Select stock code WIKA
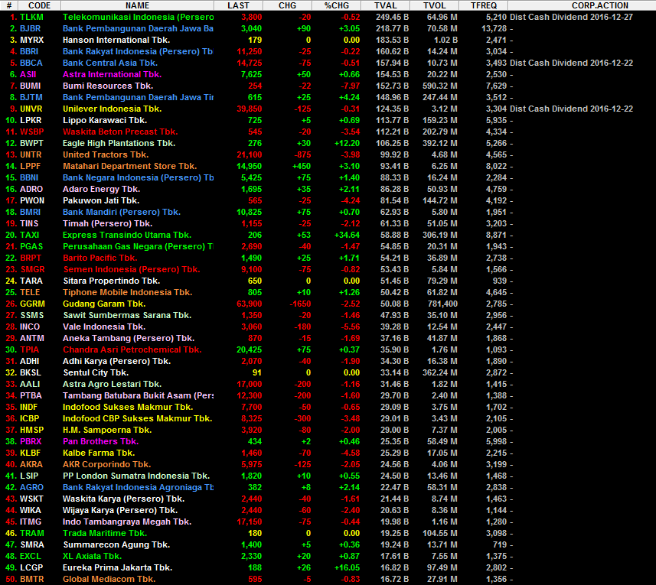 [31, 510]
